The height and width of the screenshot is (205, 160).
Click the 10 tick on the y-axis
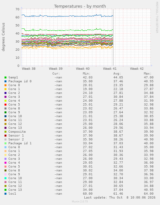coord(17,58)
